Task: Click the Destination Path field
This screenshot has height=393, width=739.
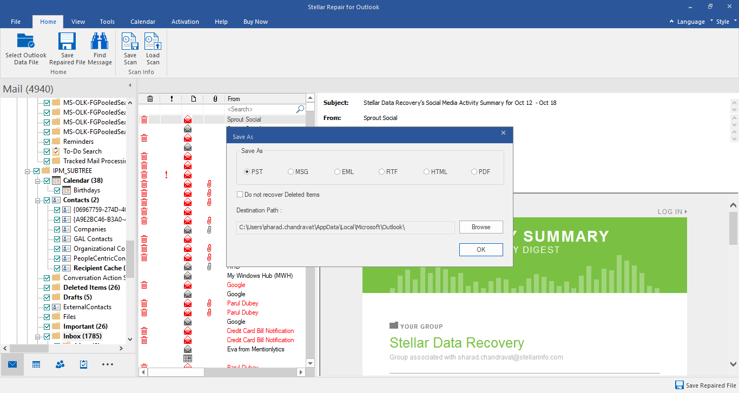Action: point(346,228)
